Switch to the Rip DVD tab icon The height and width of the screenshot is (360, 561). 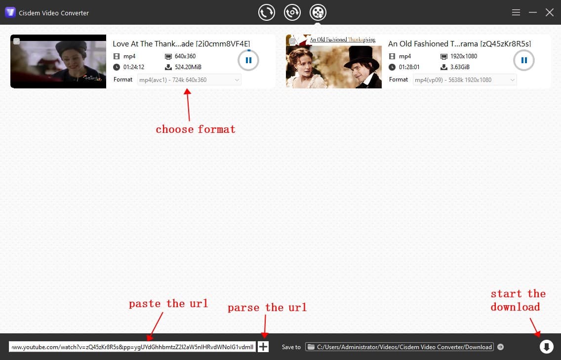point(292,12)
